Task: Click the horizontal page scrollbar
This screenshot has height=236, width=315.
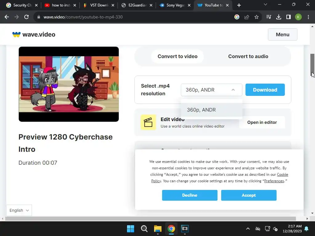Action: [150, 218]
